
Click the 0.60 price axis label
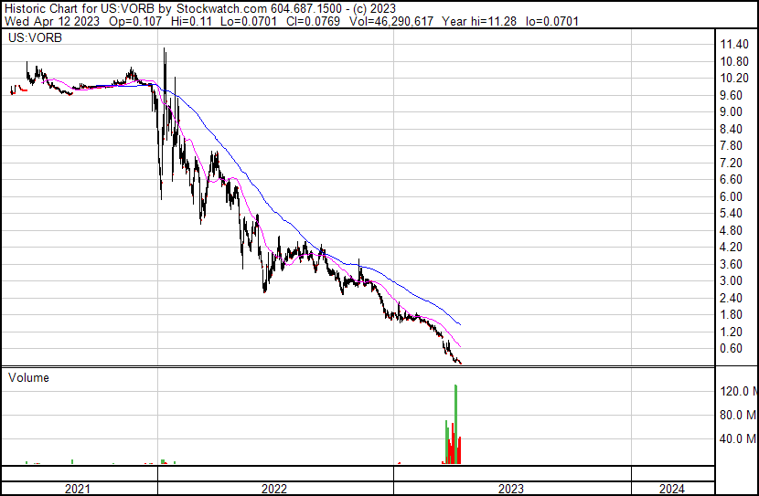point(732,348)
